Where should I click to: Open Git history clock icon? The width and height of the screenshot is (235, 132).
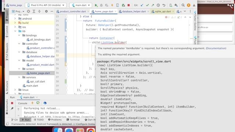pos(158,5)
